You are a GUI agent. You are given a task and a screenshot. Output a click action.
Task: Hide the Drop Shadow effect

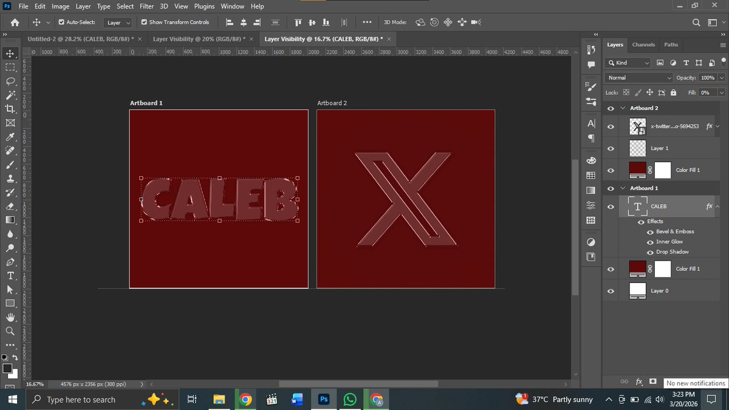click(650, 252)
